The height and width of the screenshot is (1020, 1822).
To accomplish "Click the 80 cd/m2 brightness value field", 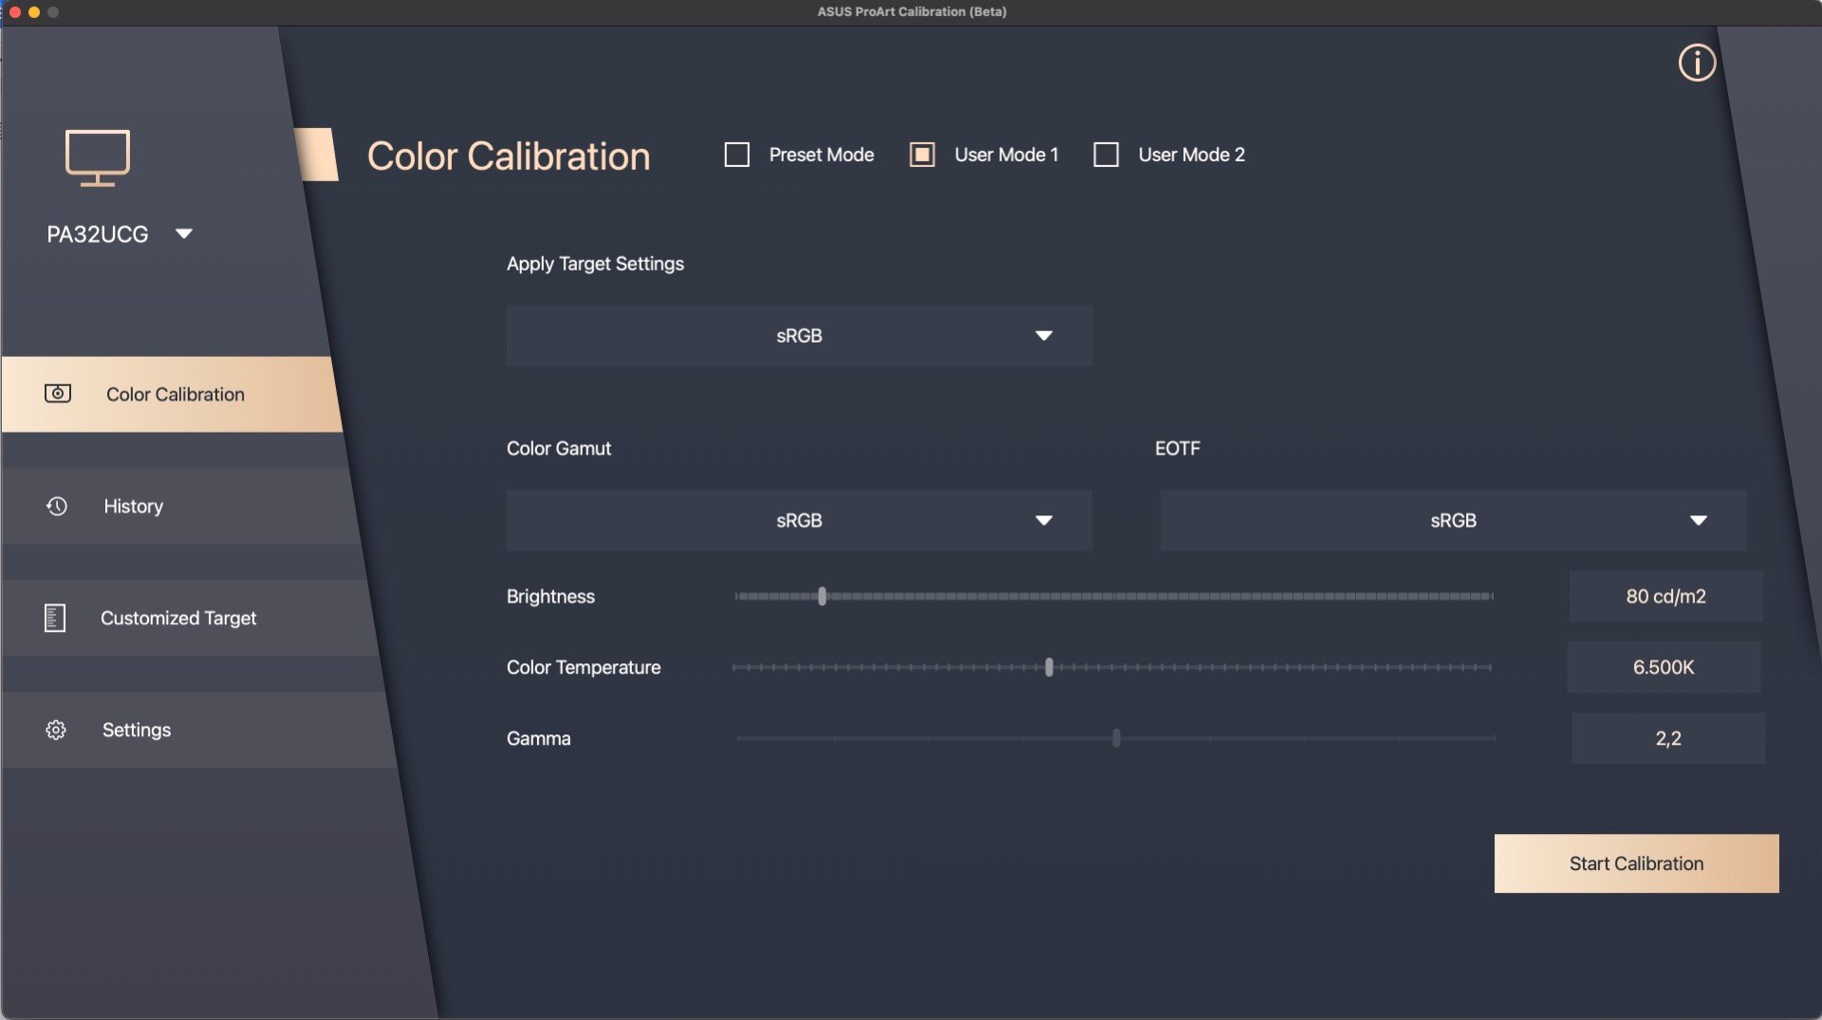I will coord(1665,596).
